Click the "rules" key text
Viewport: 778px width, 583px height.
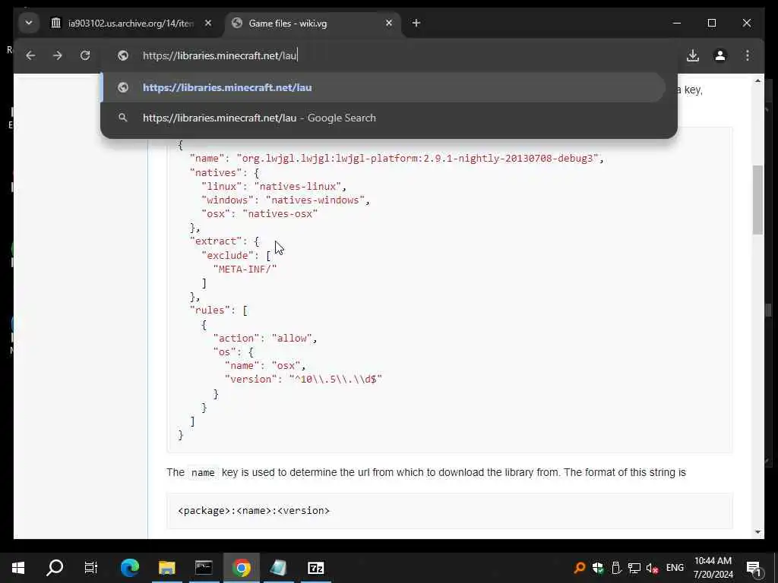coord(210,310)
